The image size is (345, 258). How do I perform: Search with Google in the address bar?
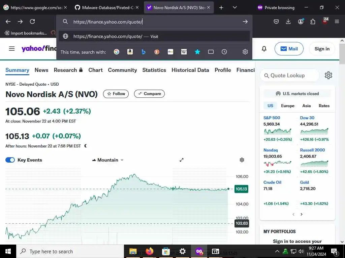point(117,52)
